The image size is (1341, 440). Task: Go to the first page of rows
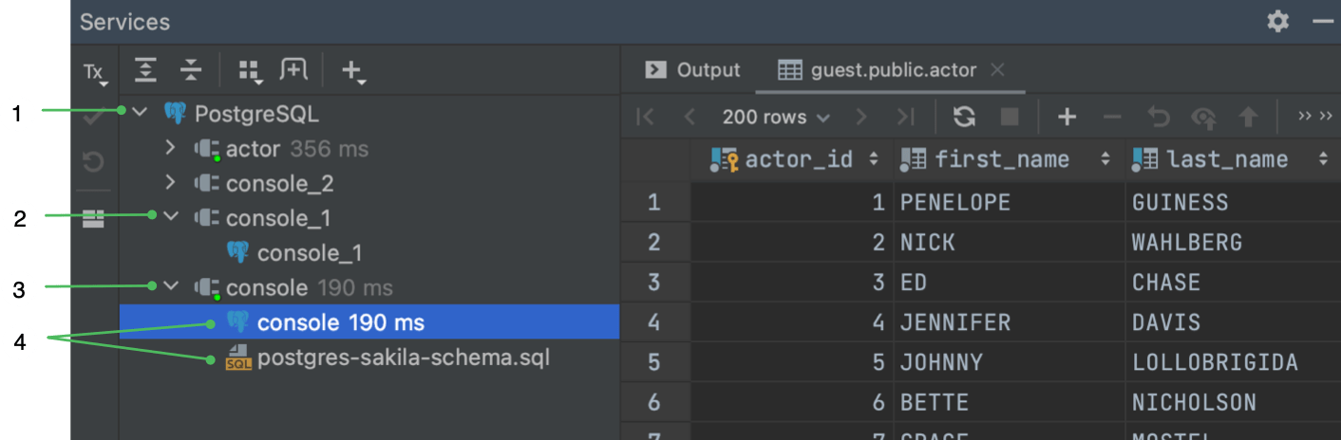pos(645,117)
